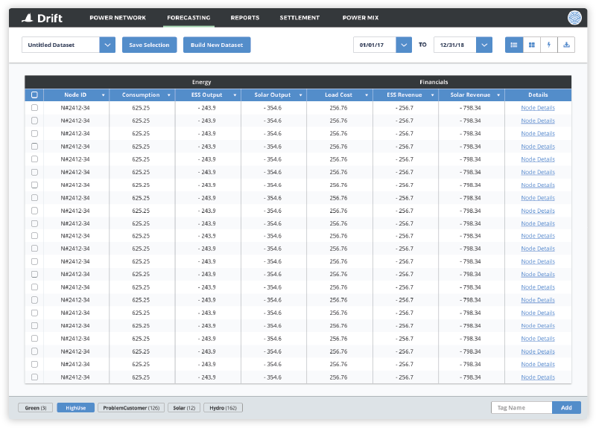The height and width of the screenshot is (428, 596).
Task: Switch to list view icon
Action: pyautogui.click(x=514, y=45)
